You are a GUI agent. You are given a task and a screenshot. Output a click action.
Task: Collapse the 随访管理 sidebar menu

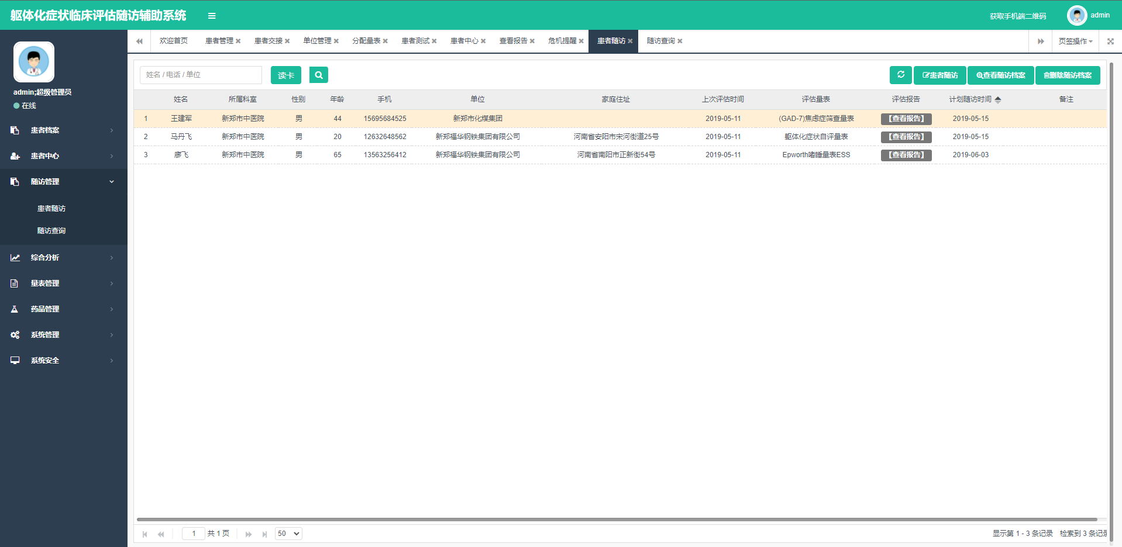click(x=63, y=182)
